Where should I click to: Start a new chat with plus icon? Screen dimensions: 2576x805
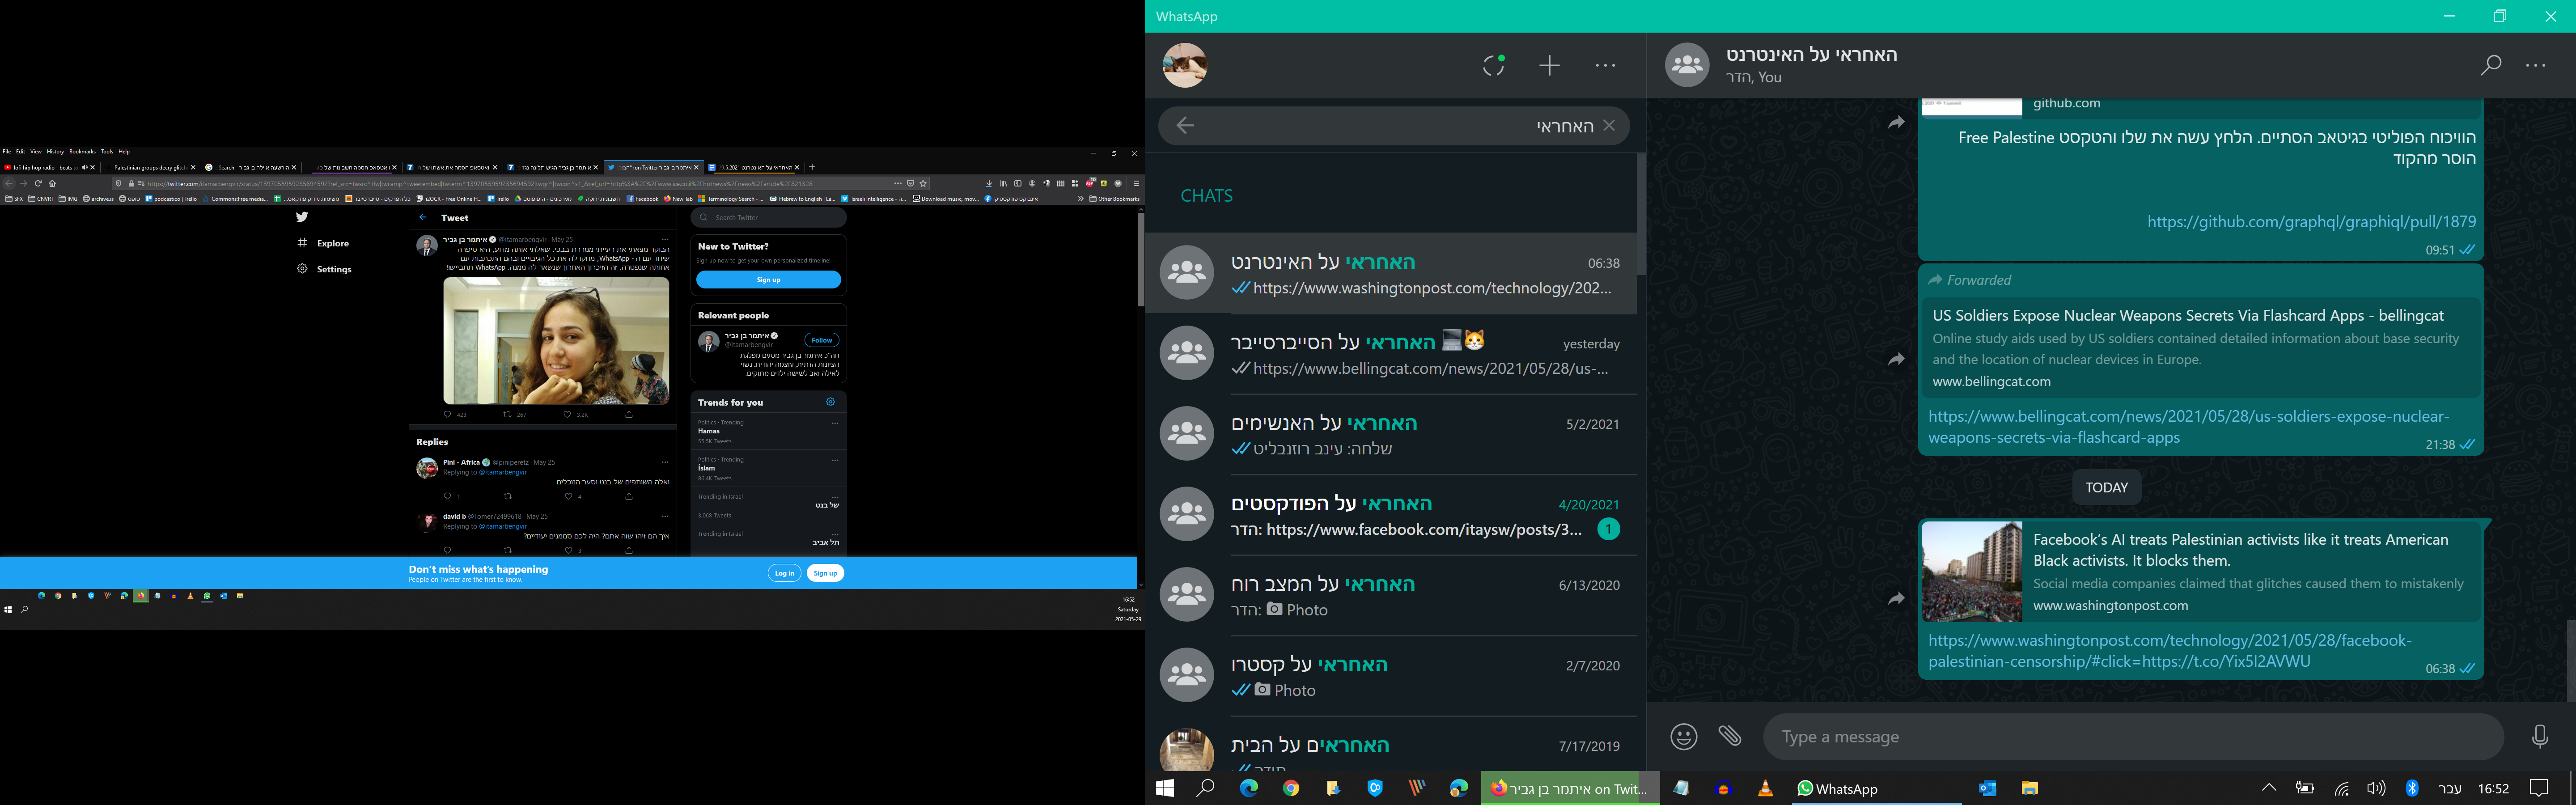pos(1549,66)
